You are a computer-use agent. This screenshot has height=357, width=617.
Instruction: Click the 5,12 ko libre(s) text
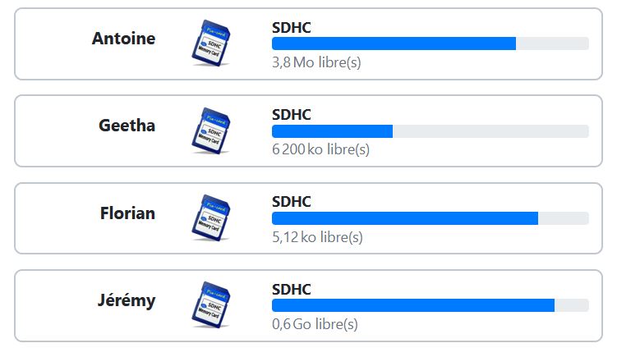(317, 237)
